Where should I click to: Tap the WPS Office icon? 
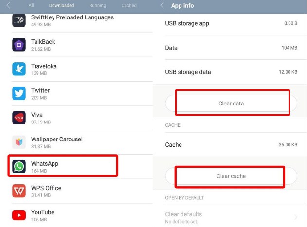(x=19, y=191)
